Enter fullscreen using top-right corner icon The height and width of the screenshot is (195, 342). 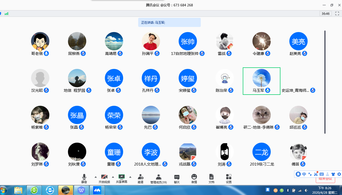[x=337, y=13]
